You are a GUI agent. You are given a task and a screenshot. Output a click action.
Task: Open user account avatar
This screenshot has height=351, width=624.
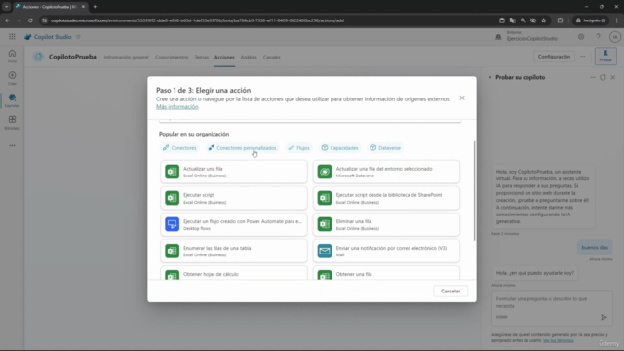(x=615, y=37)
